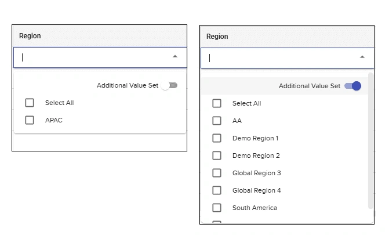This screenshot has height=235, width=389.
Task: Check the Global Region 4 box
Action: (217, 190)
